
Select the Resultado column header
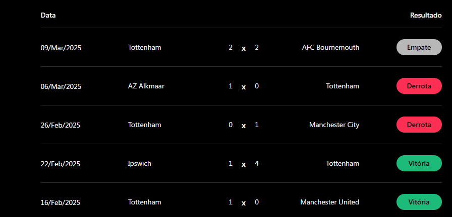pos(426,15)
